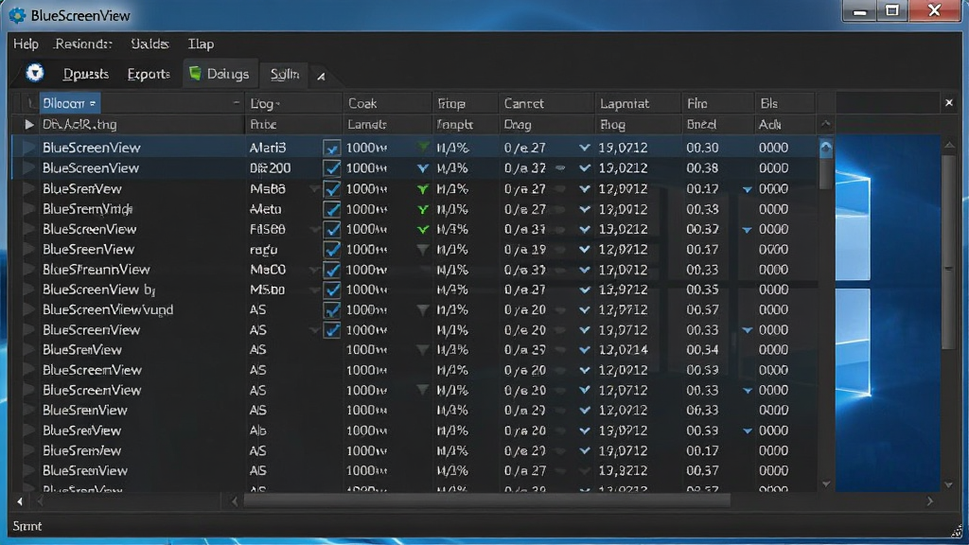Click the dark green funnel icon in Alari3 row
Viewport: 969px width, 545px height.
coord(423,147)
